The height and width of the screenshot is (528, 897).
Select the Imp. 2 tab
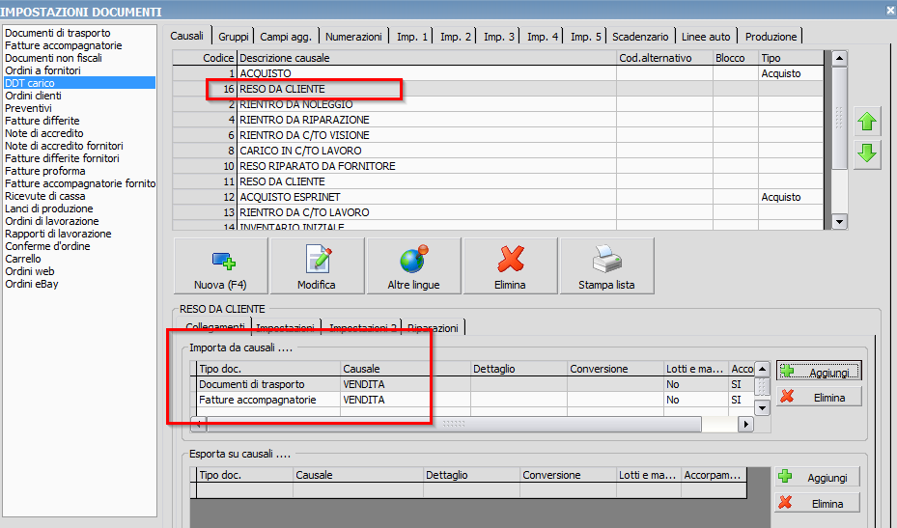point(456,37)
